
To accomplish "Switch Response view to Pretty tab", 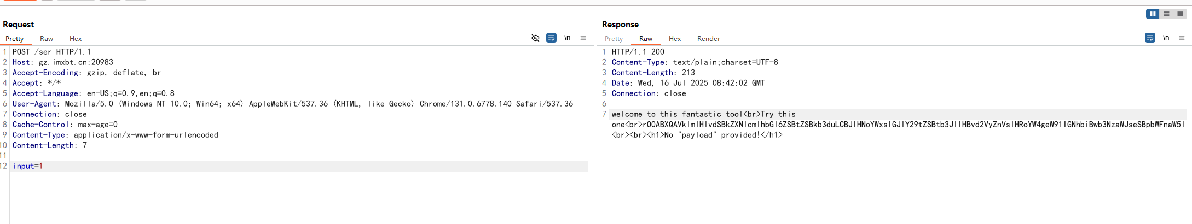I will [614, 39].
